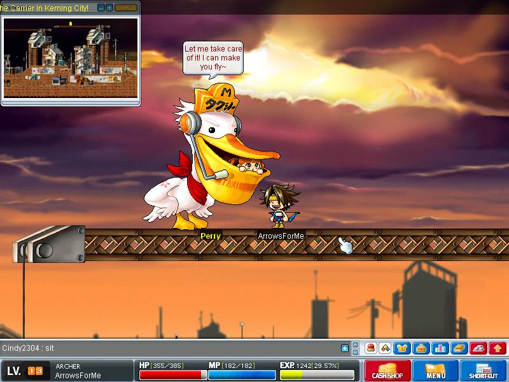Open the equipment window via yellow shirt icon
This screenshot has height=382, width=509.
[402, 348]
